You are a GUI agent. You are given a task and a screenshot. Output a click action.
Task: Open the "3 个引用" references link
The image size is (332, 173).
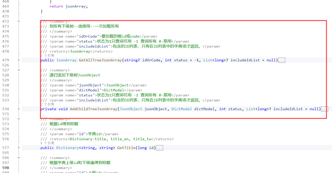click(47, 56)
